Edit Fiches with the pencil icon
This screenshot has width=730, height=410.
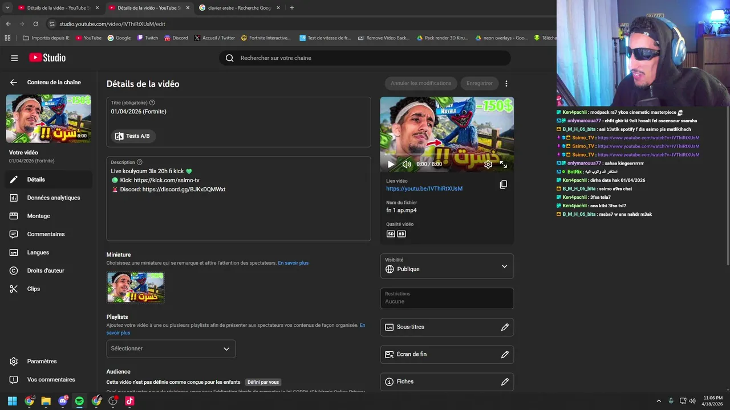tap(505, 382)
